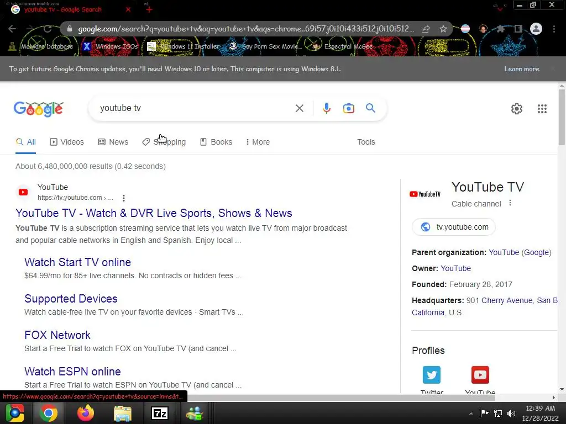Click tv.youtube.com website button
Image resolution: width=566 pixels, height=424 pixels.
(x=454, y=227)
